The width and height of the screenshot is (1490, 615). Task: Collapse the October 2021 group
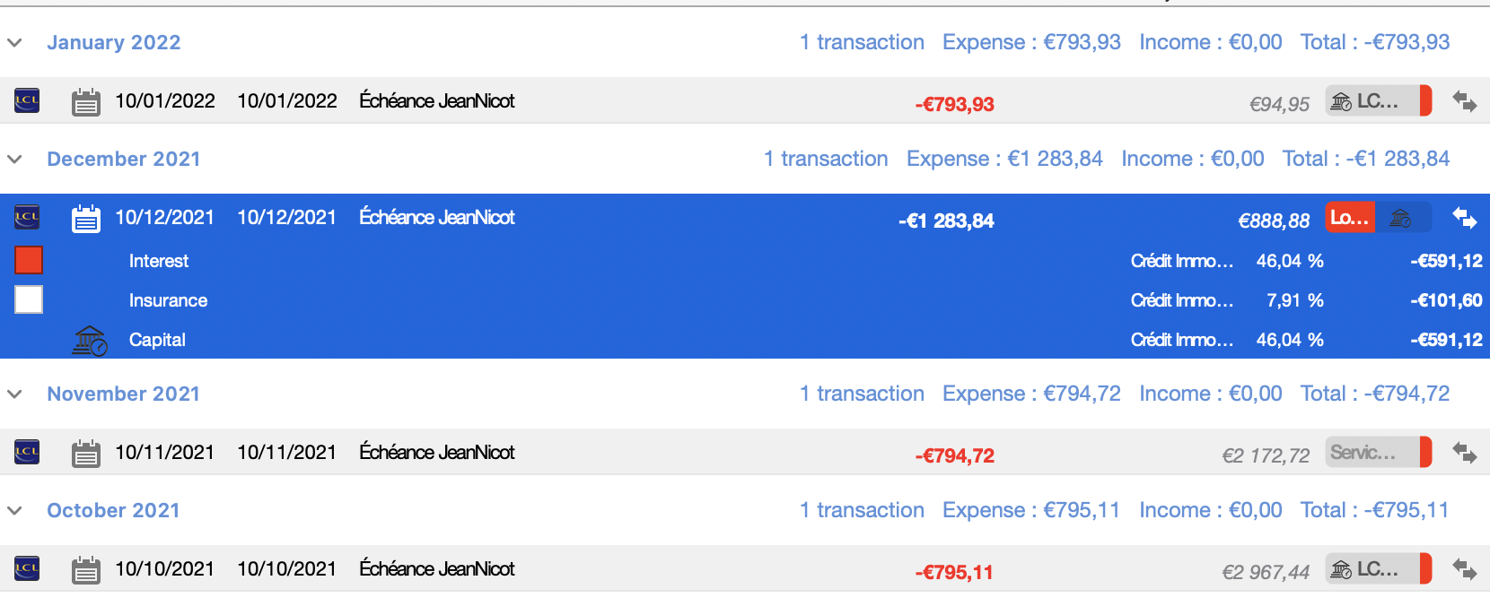point(14,510)
